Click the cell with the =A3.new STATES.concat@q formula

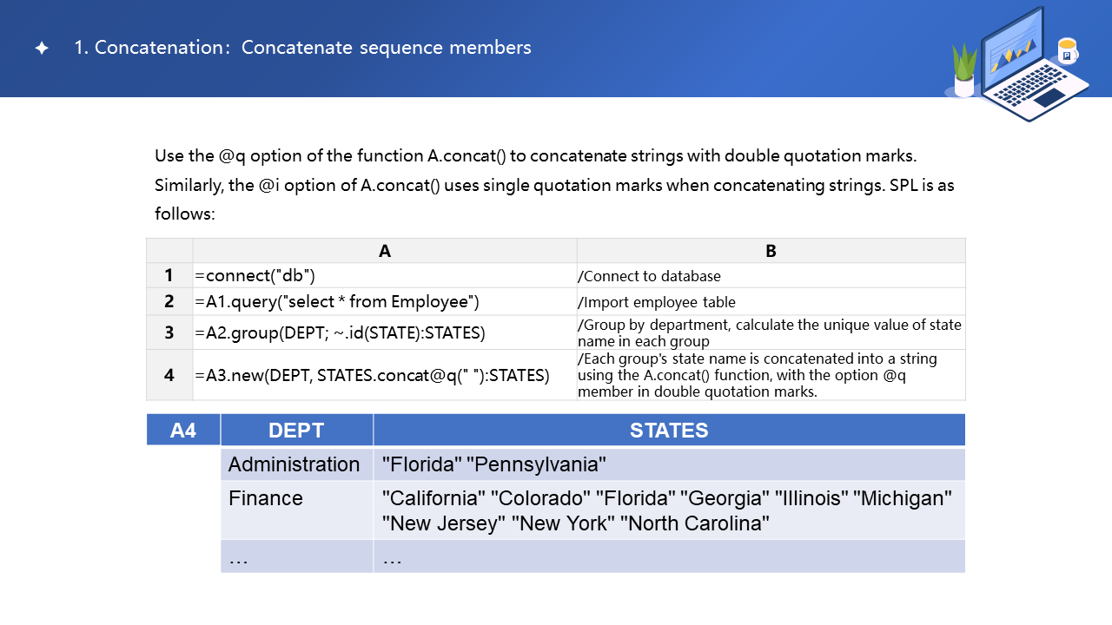pos(385,375)
